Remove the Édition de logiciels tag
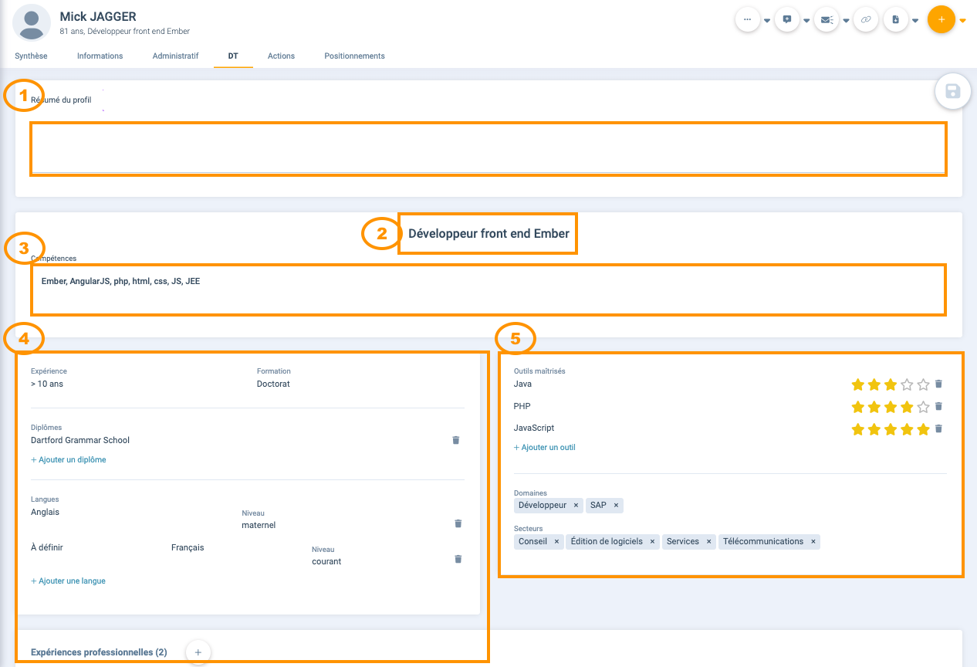Viewport: 977px width, 667px height. tap(652, 542)
